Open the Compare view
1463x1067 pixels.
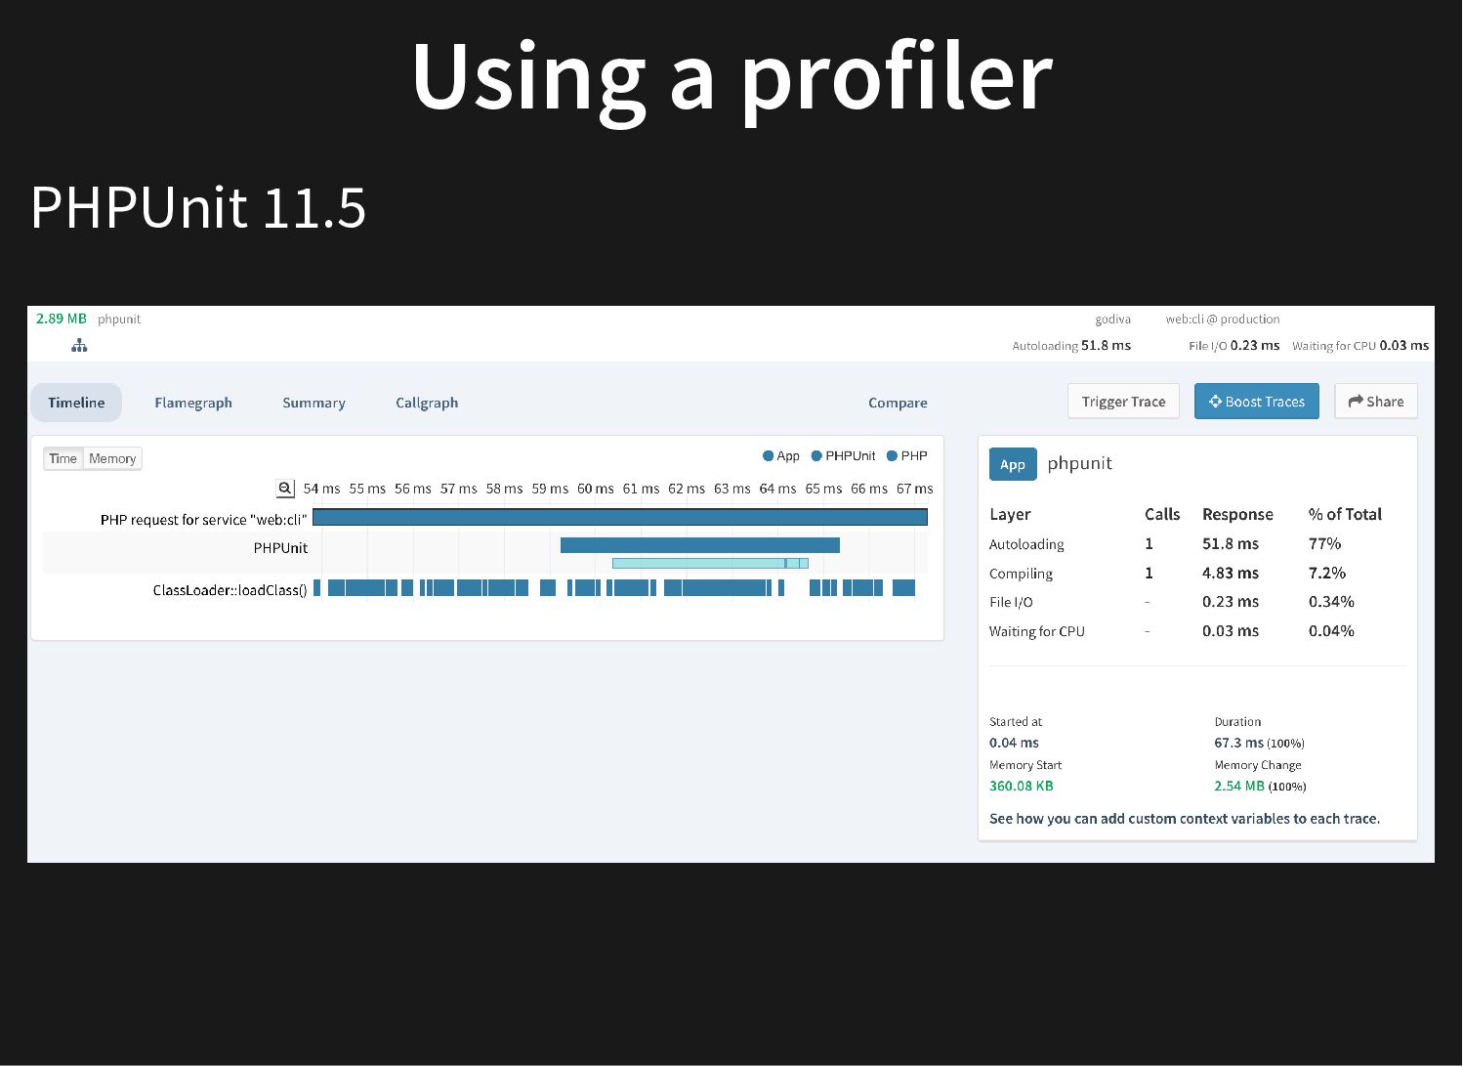click(898, 403)
